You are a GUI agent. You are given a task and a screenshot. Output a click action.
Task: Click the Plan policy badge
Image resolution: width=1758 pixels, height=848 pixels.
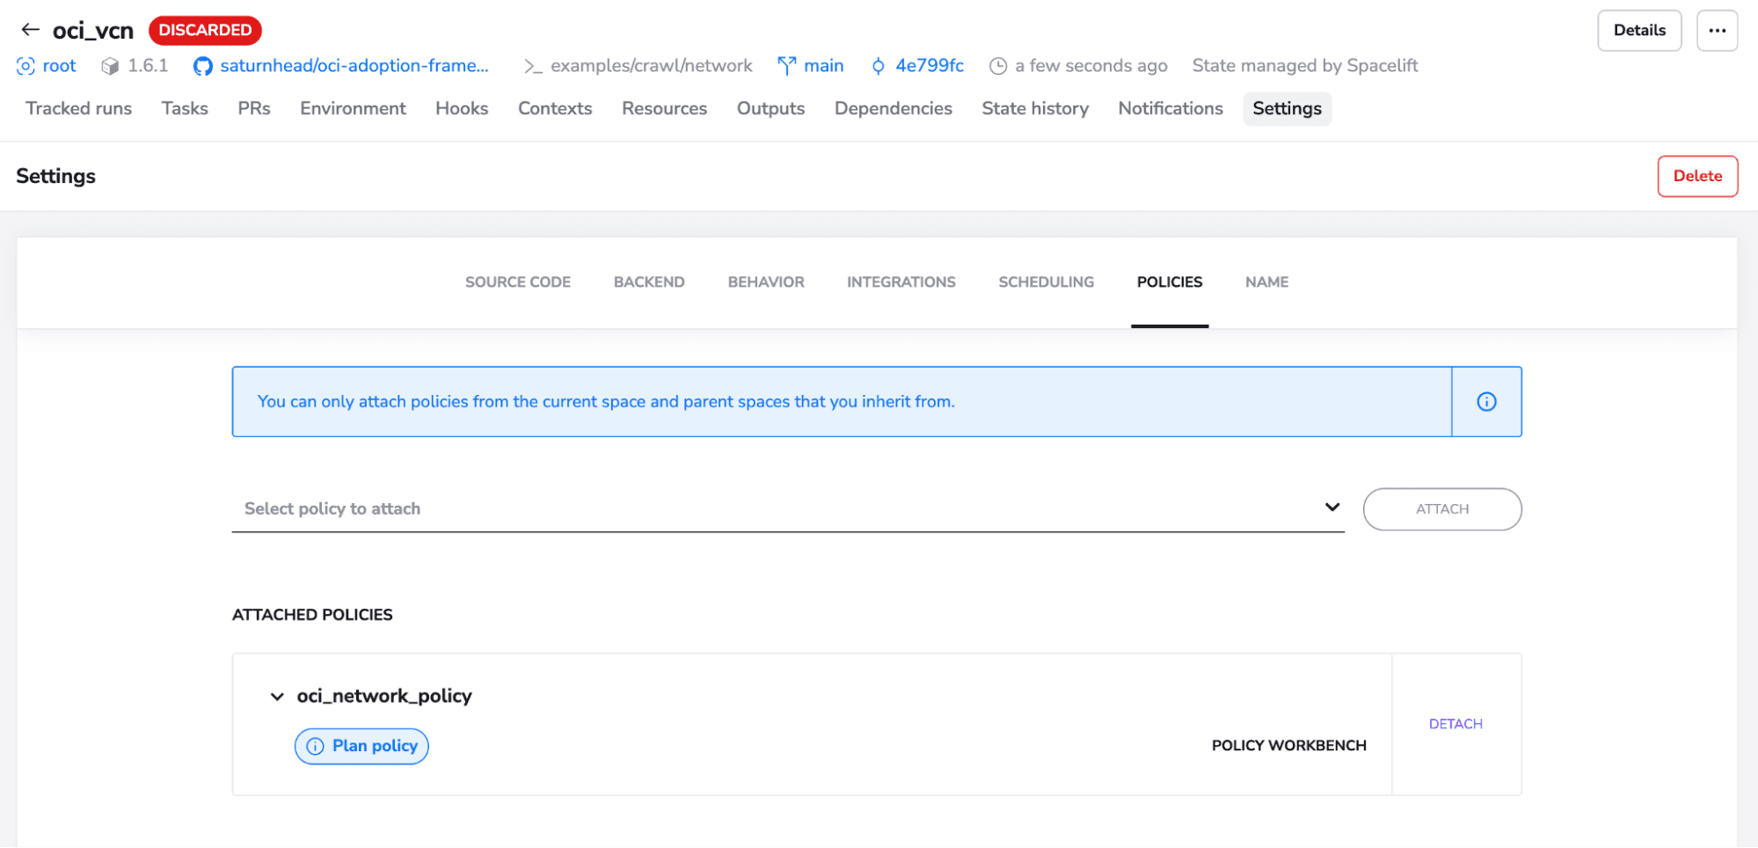point(361,746)
